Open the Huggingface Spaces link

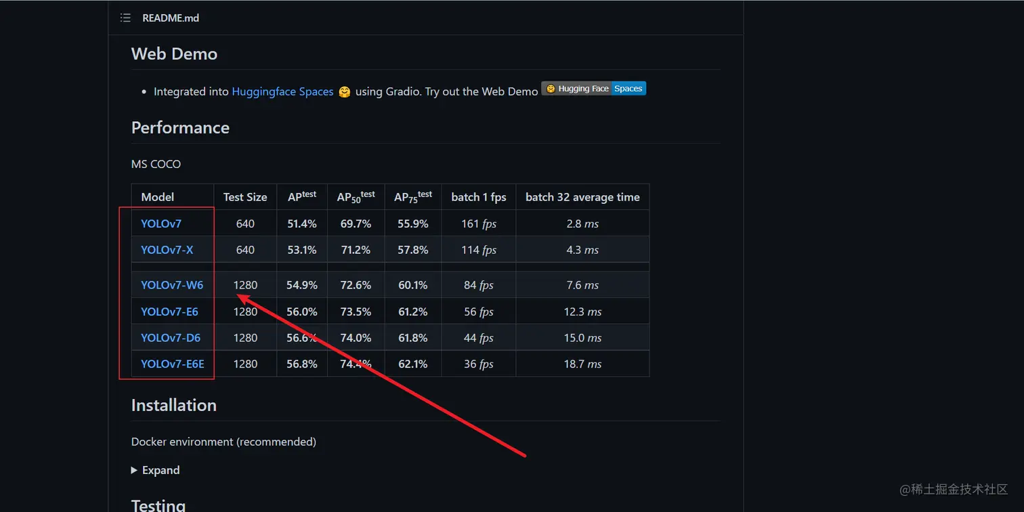(282, 91)
